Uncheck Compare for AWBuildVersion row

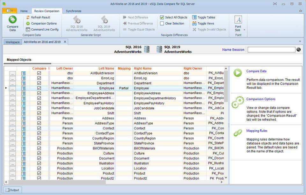pos(39,73)
